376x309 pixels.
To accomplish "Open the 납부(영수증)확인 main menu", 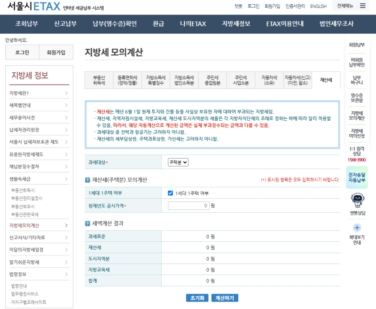I will point(115,23).
